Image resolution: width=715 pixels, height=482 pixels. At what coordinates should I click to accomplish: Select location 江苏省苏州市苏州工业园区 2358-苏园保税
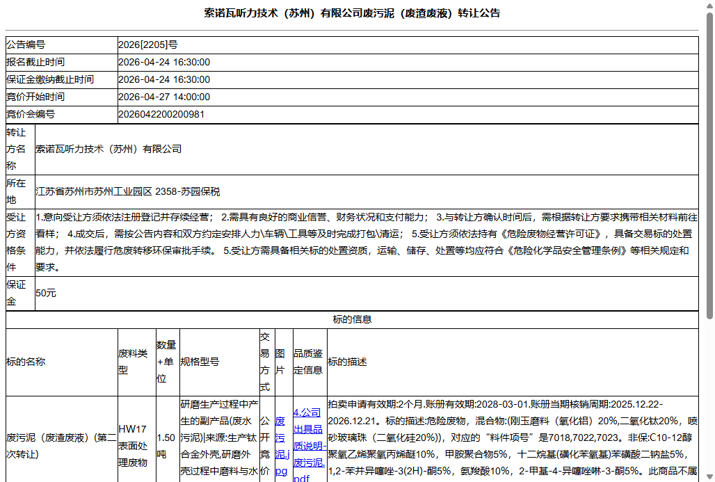[128, 191]
